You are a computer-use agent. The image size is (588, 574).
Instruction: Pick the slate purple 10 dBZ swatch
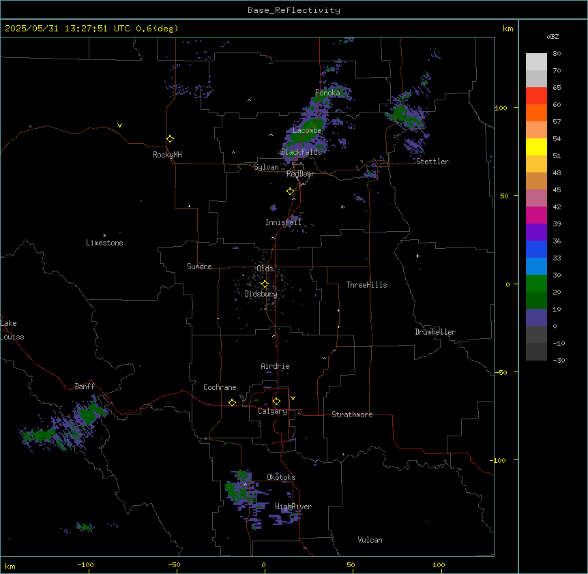[536, 318]
